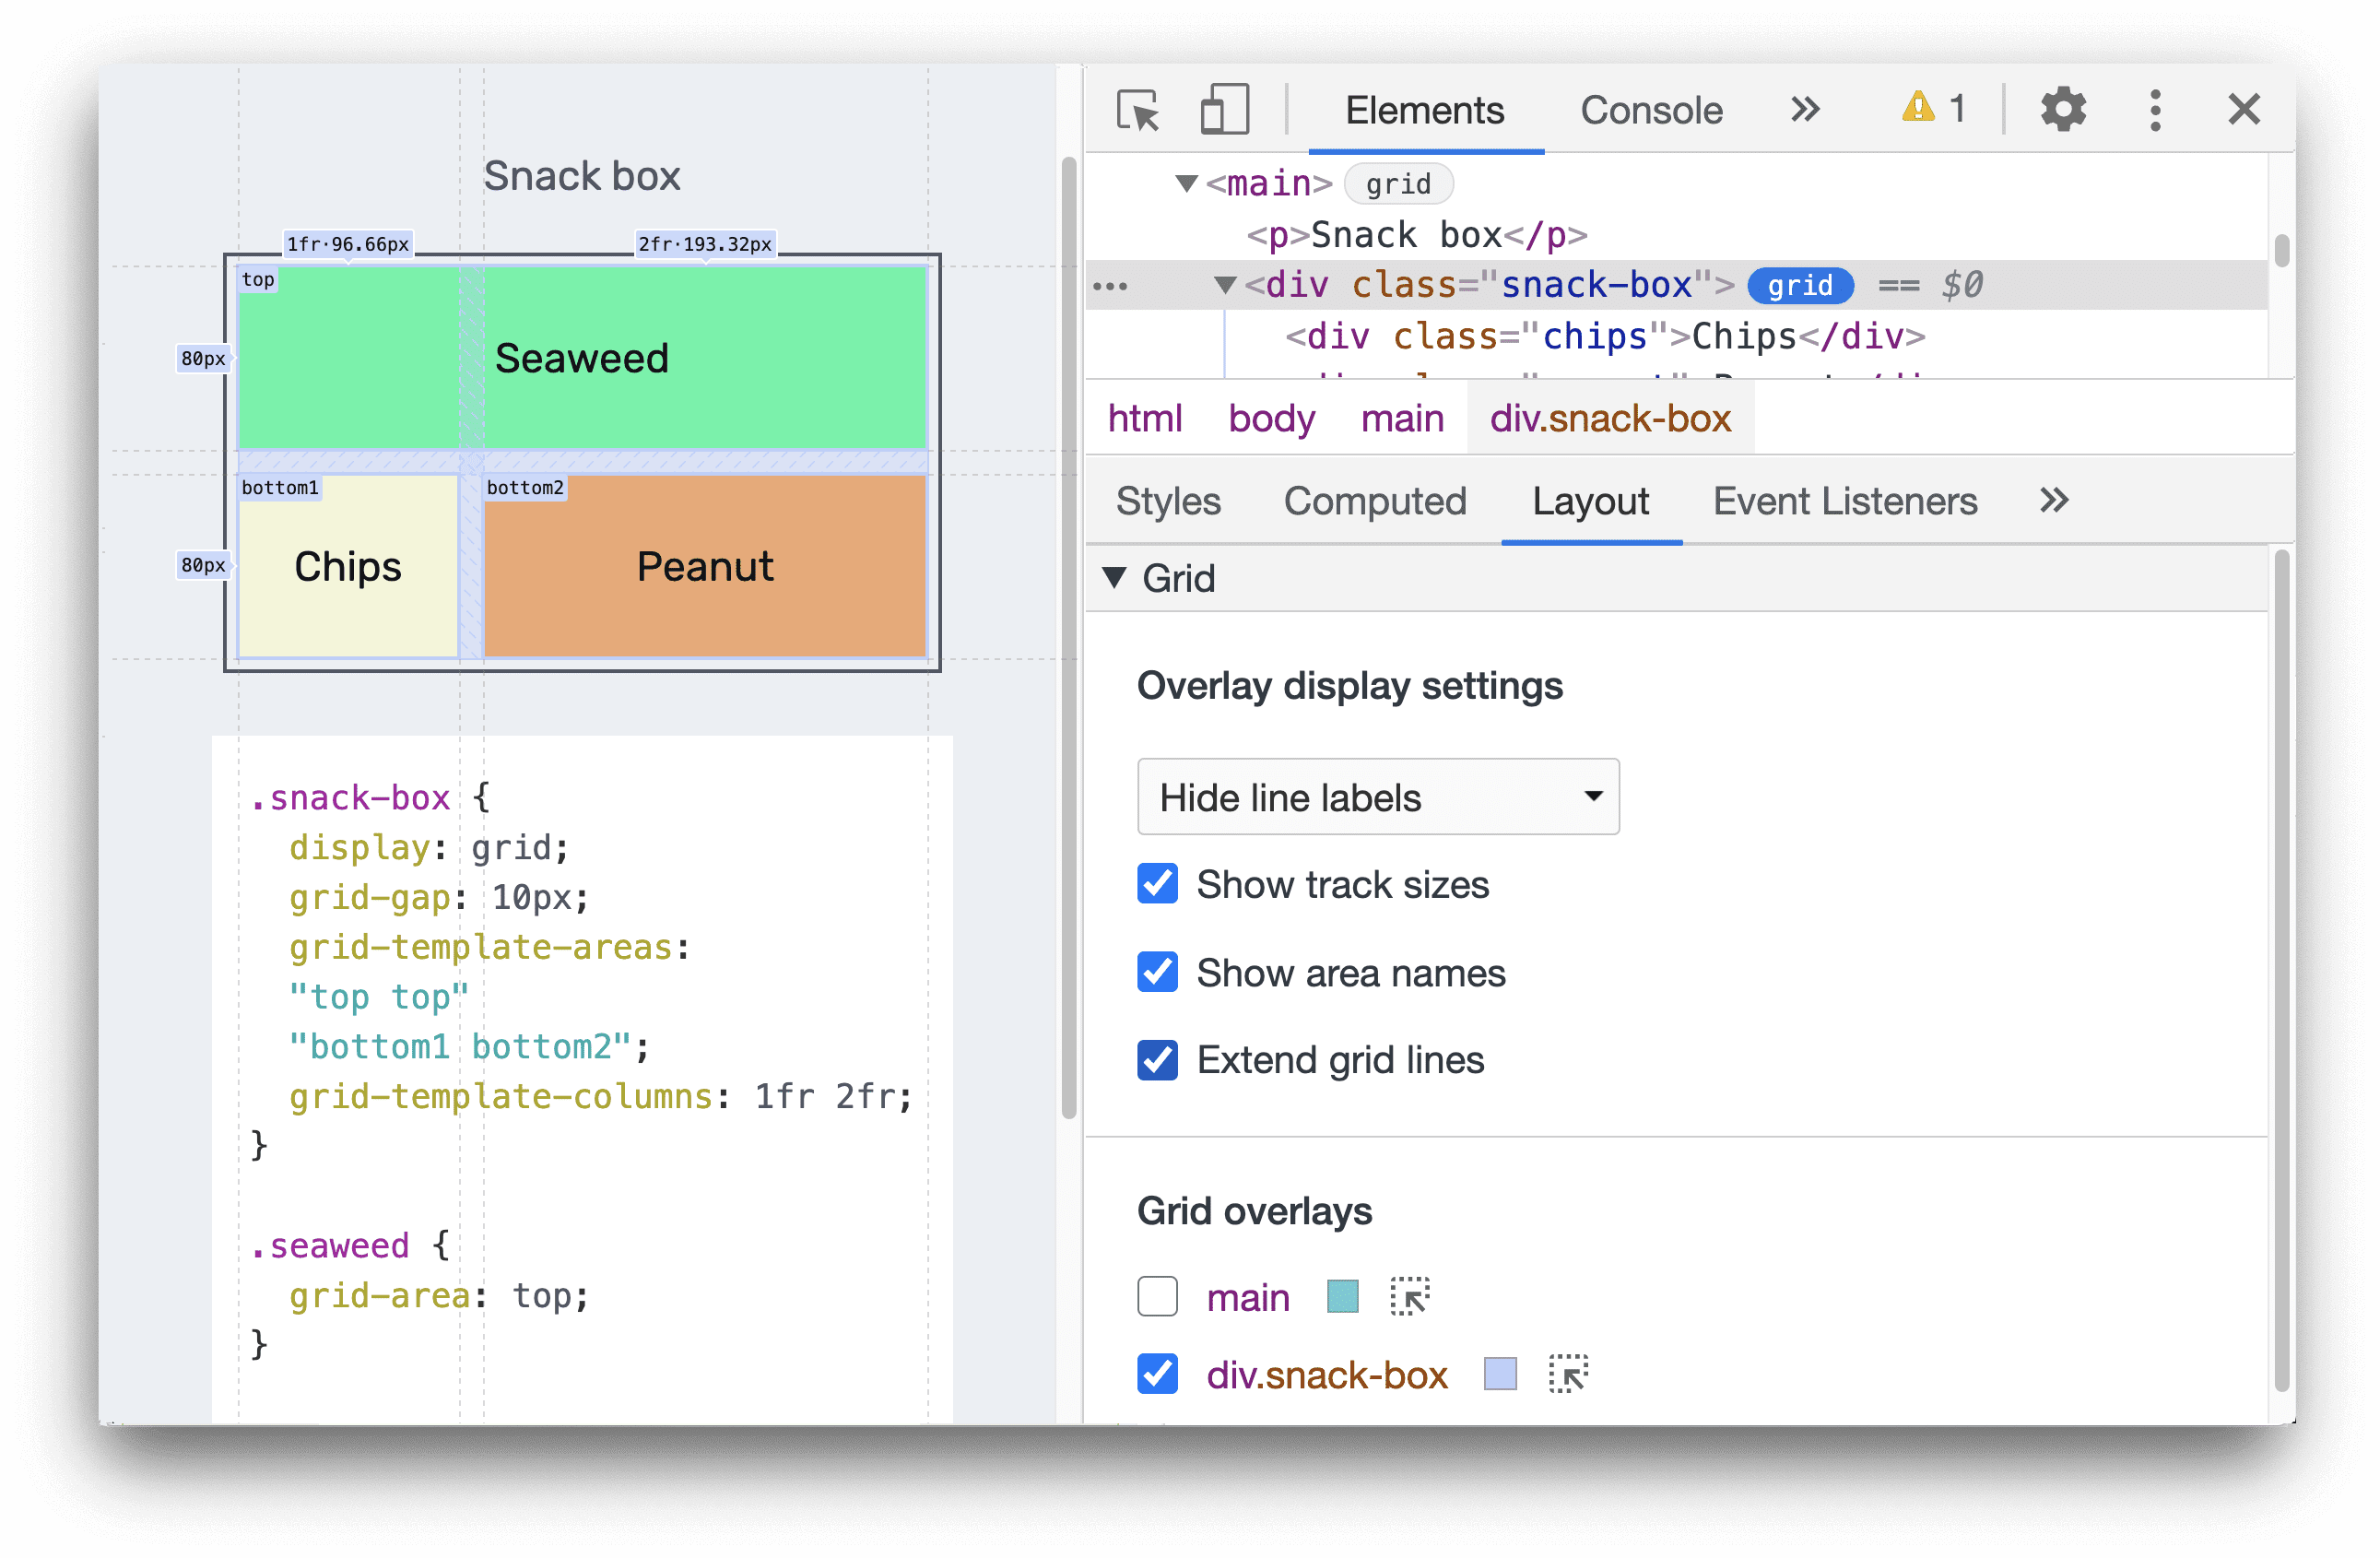The height and width of the screenshot is (1558, 2380).
Task: Click the Computed tab
Action: click(1375, 501)
